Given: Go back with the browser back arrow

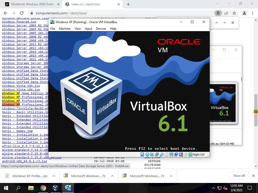Looking at the screenshot, I should coord(6,13).
